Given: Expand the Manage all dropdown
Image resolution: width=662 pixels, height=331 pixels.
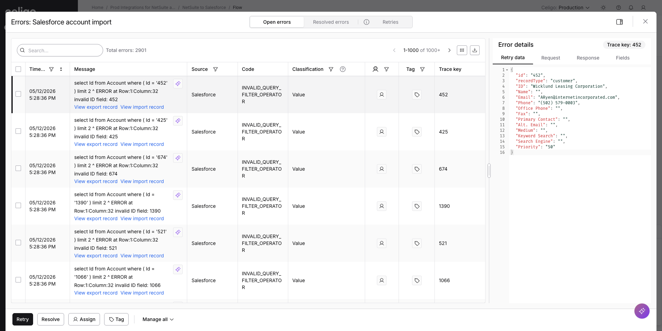Looking at the screenshot, I should 158,319.
